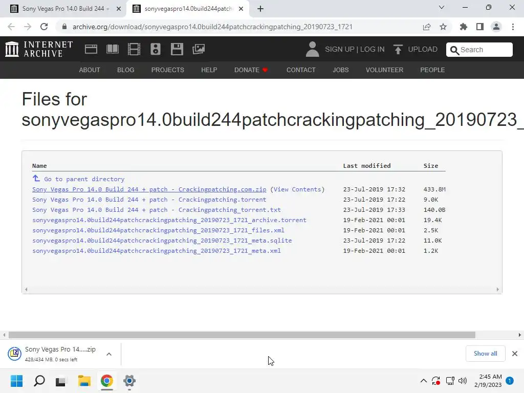This screenshot has width=524, height=393.
Task: Open the _meta.sqlite file link
Action: click(162, 241)
